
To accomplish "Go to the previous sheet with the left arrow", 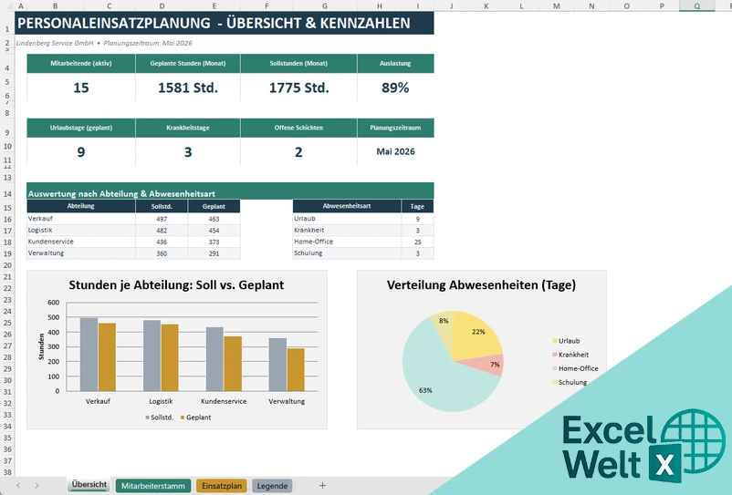I will tap(18, 485).
